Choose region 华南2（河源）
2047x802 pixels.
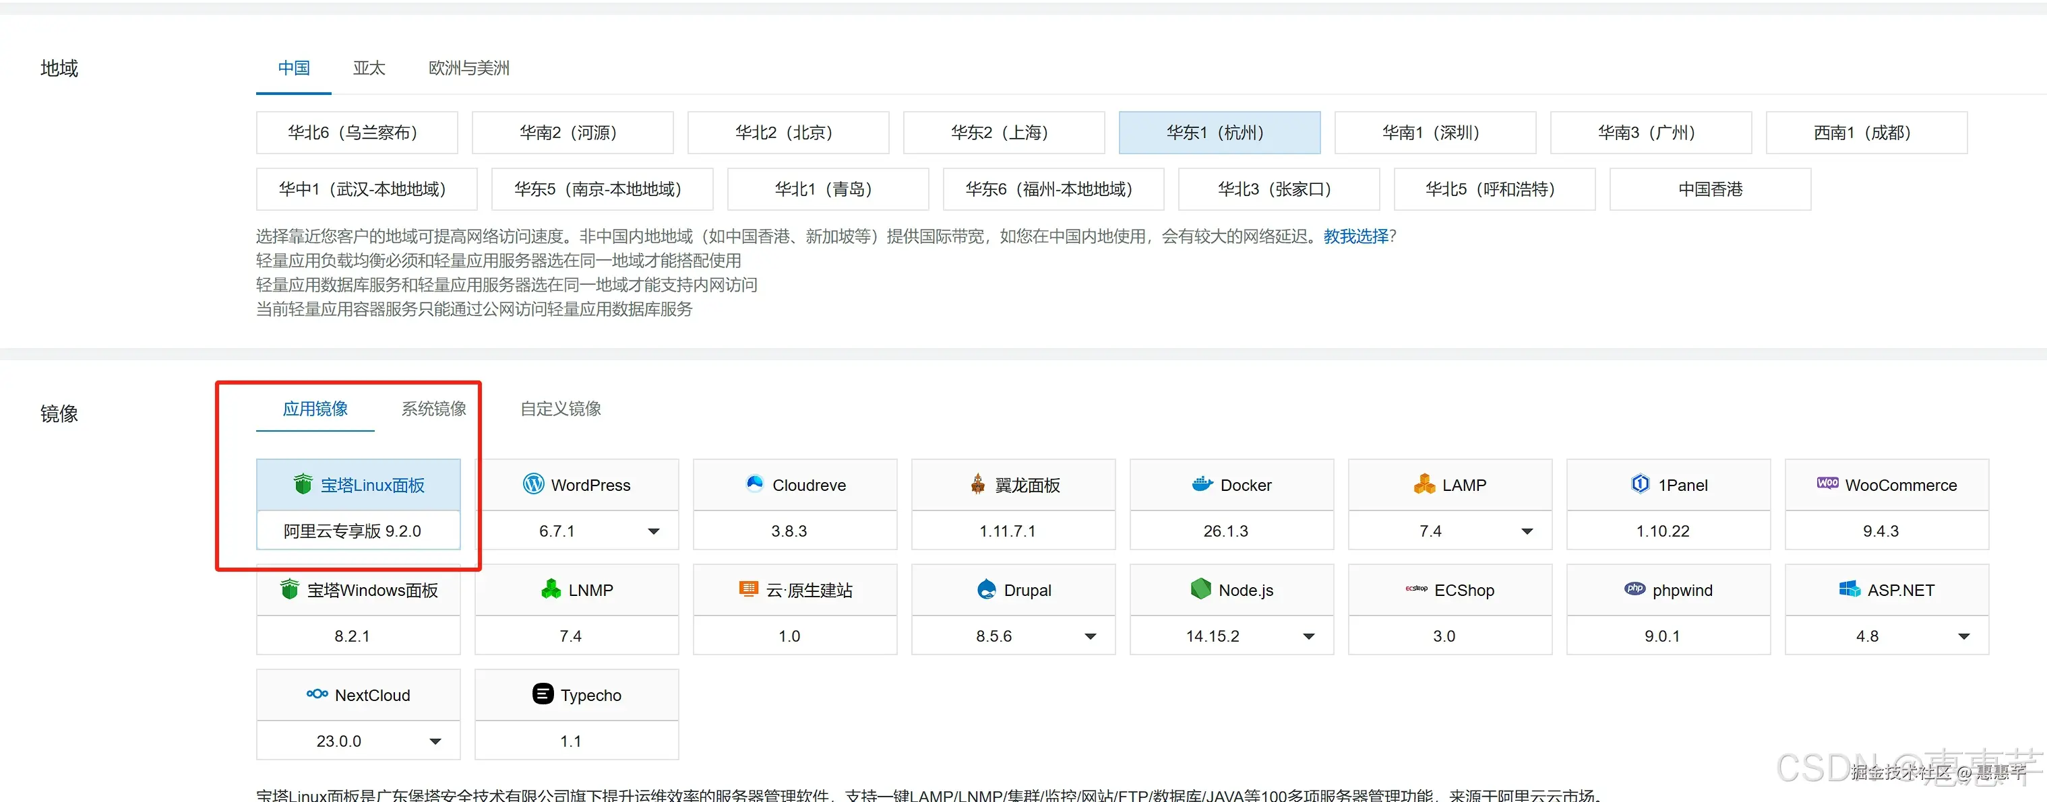(x=572, y=133)
